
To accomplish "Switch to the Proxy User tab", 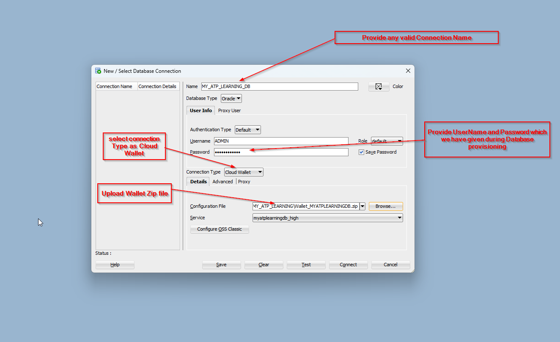I will pos(229,110).
